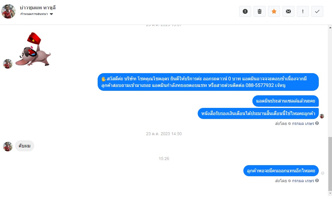Click the pug dog sticker message
Viewport: 332px width, 199px height.
point(33,49)
